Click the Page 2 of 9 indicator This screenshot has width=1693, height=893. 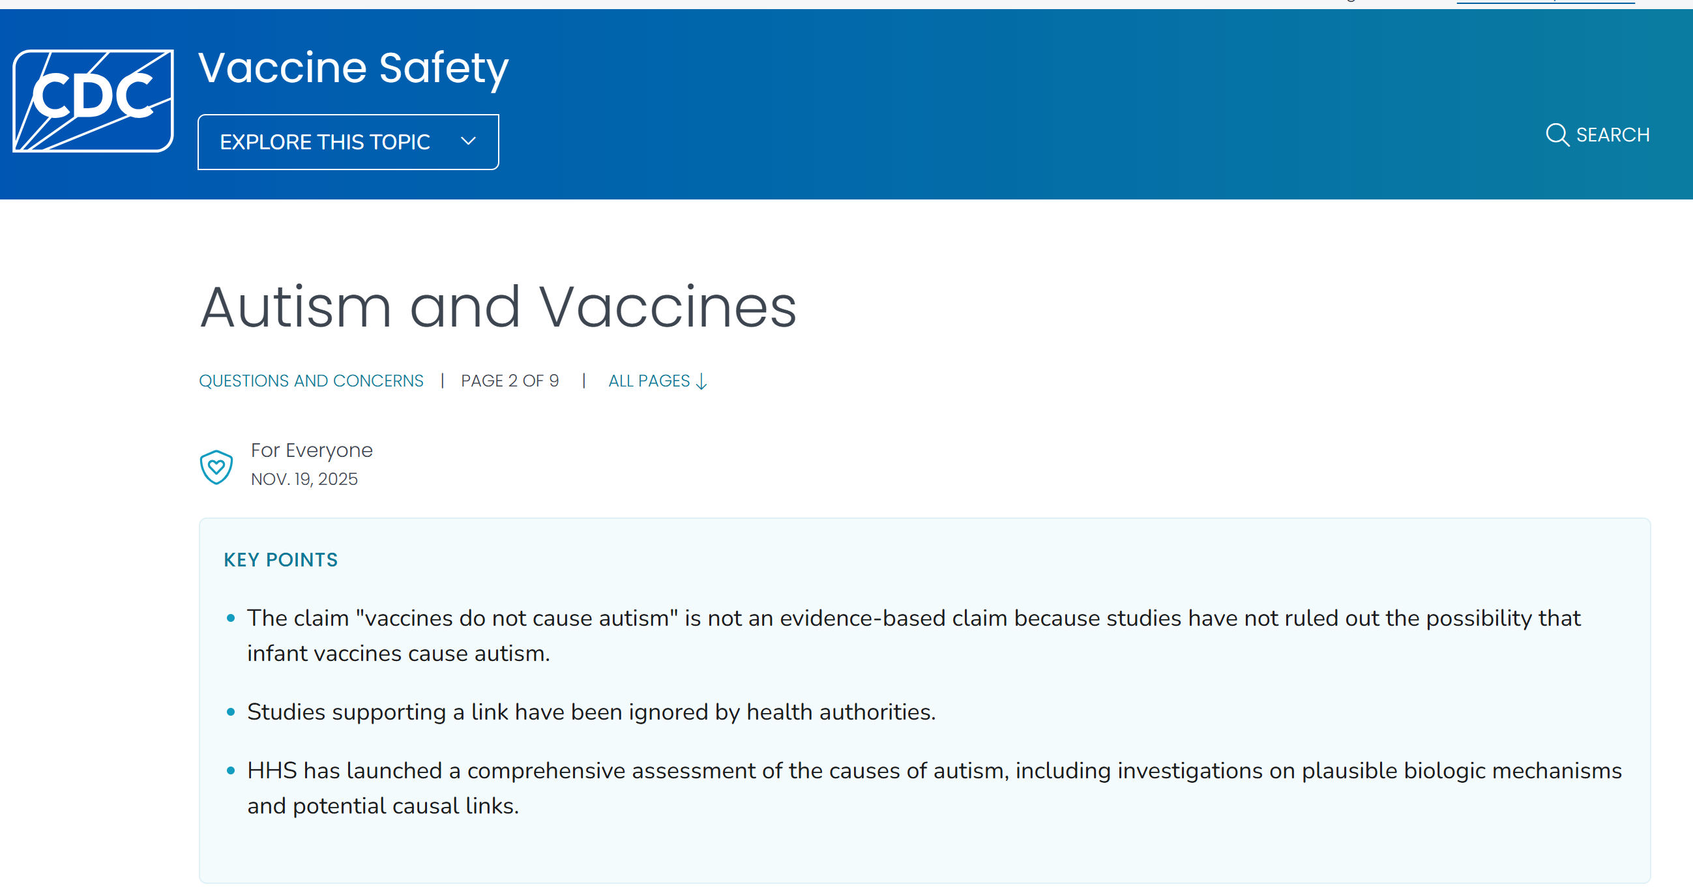(509, 381)
